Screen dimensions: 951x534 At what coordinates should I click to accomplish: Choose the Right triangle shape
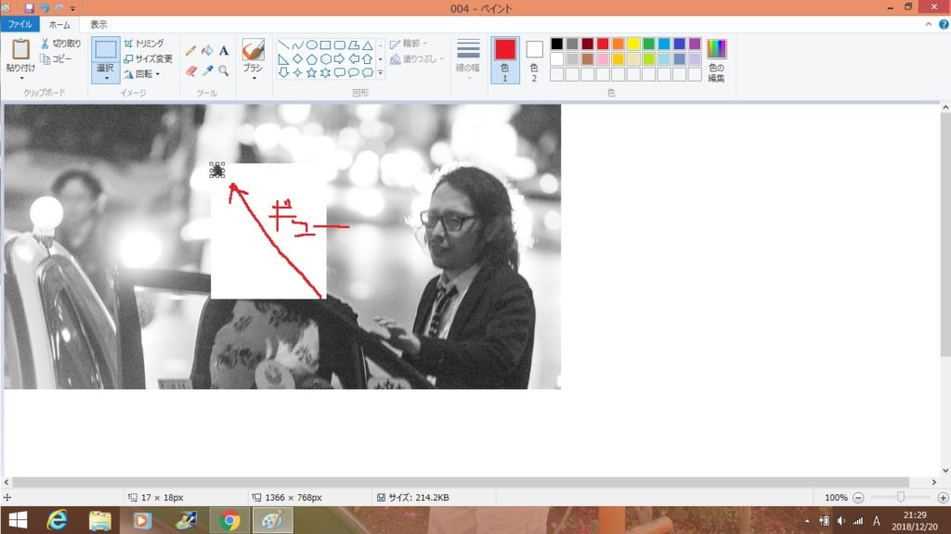pos(283,59)
